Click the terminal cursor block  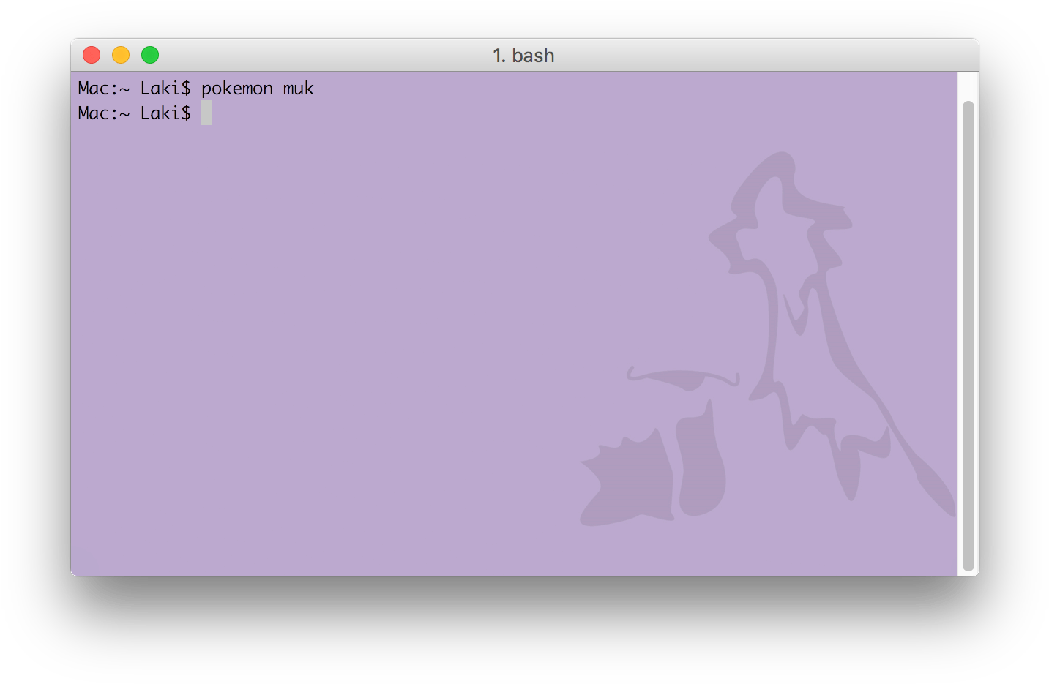pyautogui.click(x=206, y=113)
